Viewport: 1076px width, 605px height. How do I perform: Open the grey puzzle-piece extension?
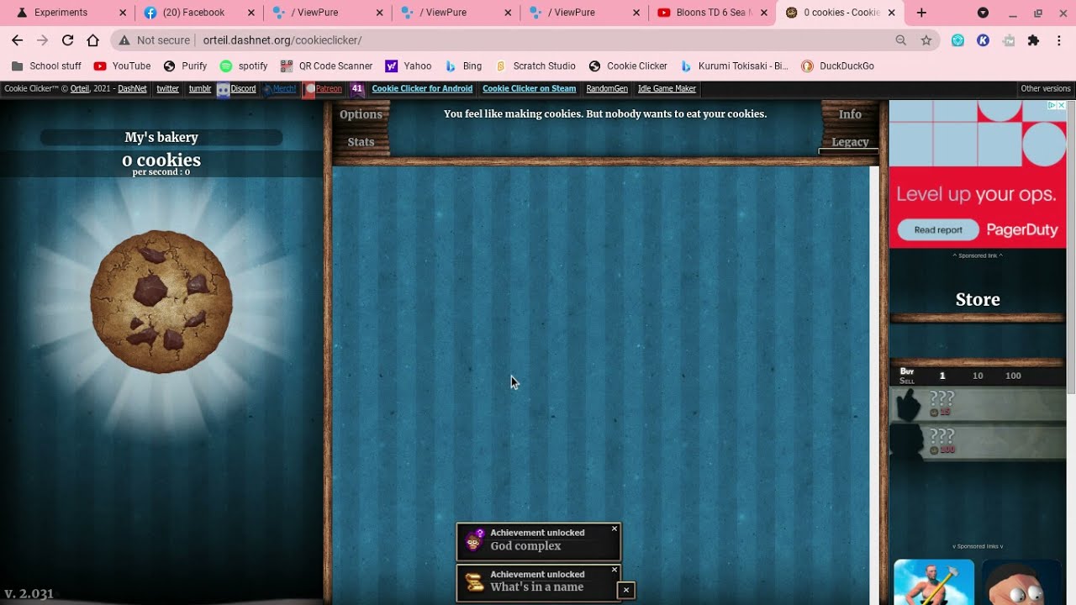(x=1009, y=40)
